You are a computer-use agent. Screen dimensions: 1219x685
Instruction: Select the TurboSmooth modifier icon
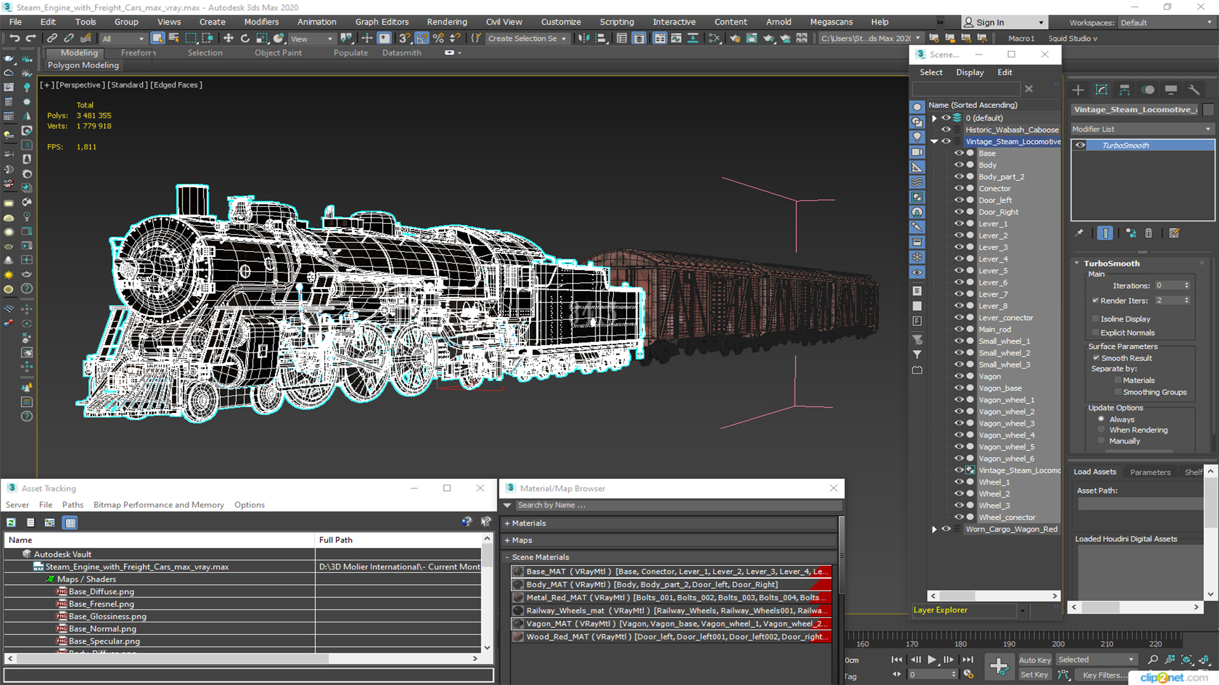[x=1081, y=145]
